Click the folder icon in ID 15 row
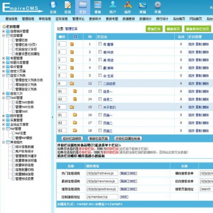 [72, 107]
